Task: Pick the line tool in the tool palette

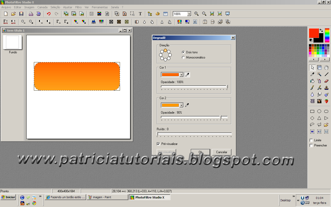Action: point(326,74)
